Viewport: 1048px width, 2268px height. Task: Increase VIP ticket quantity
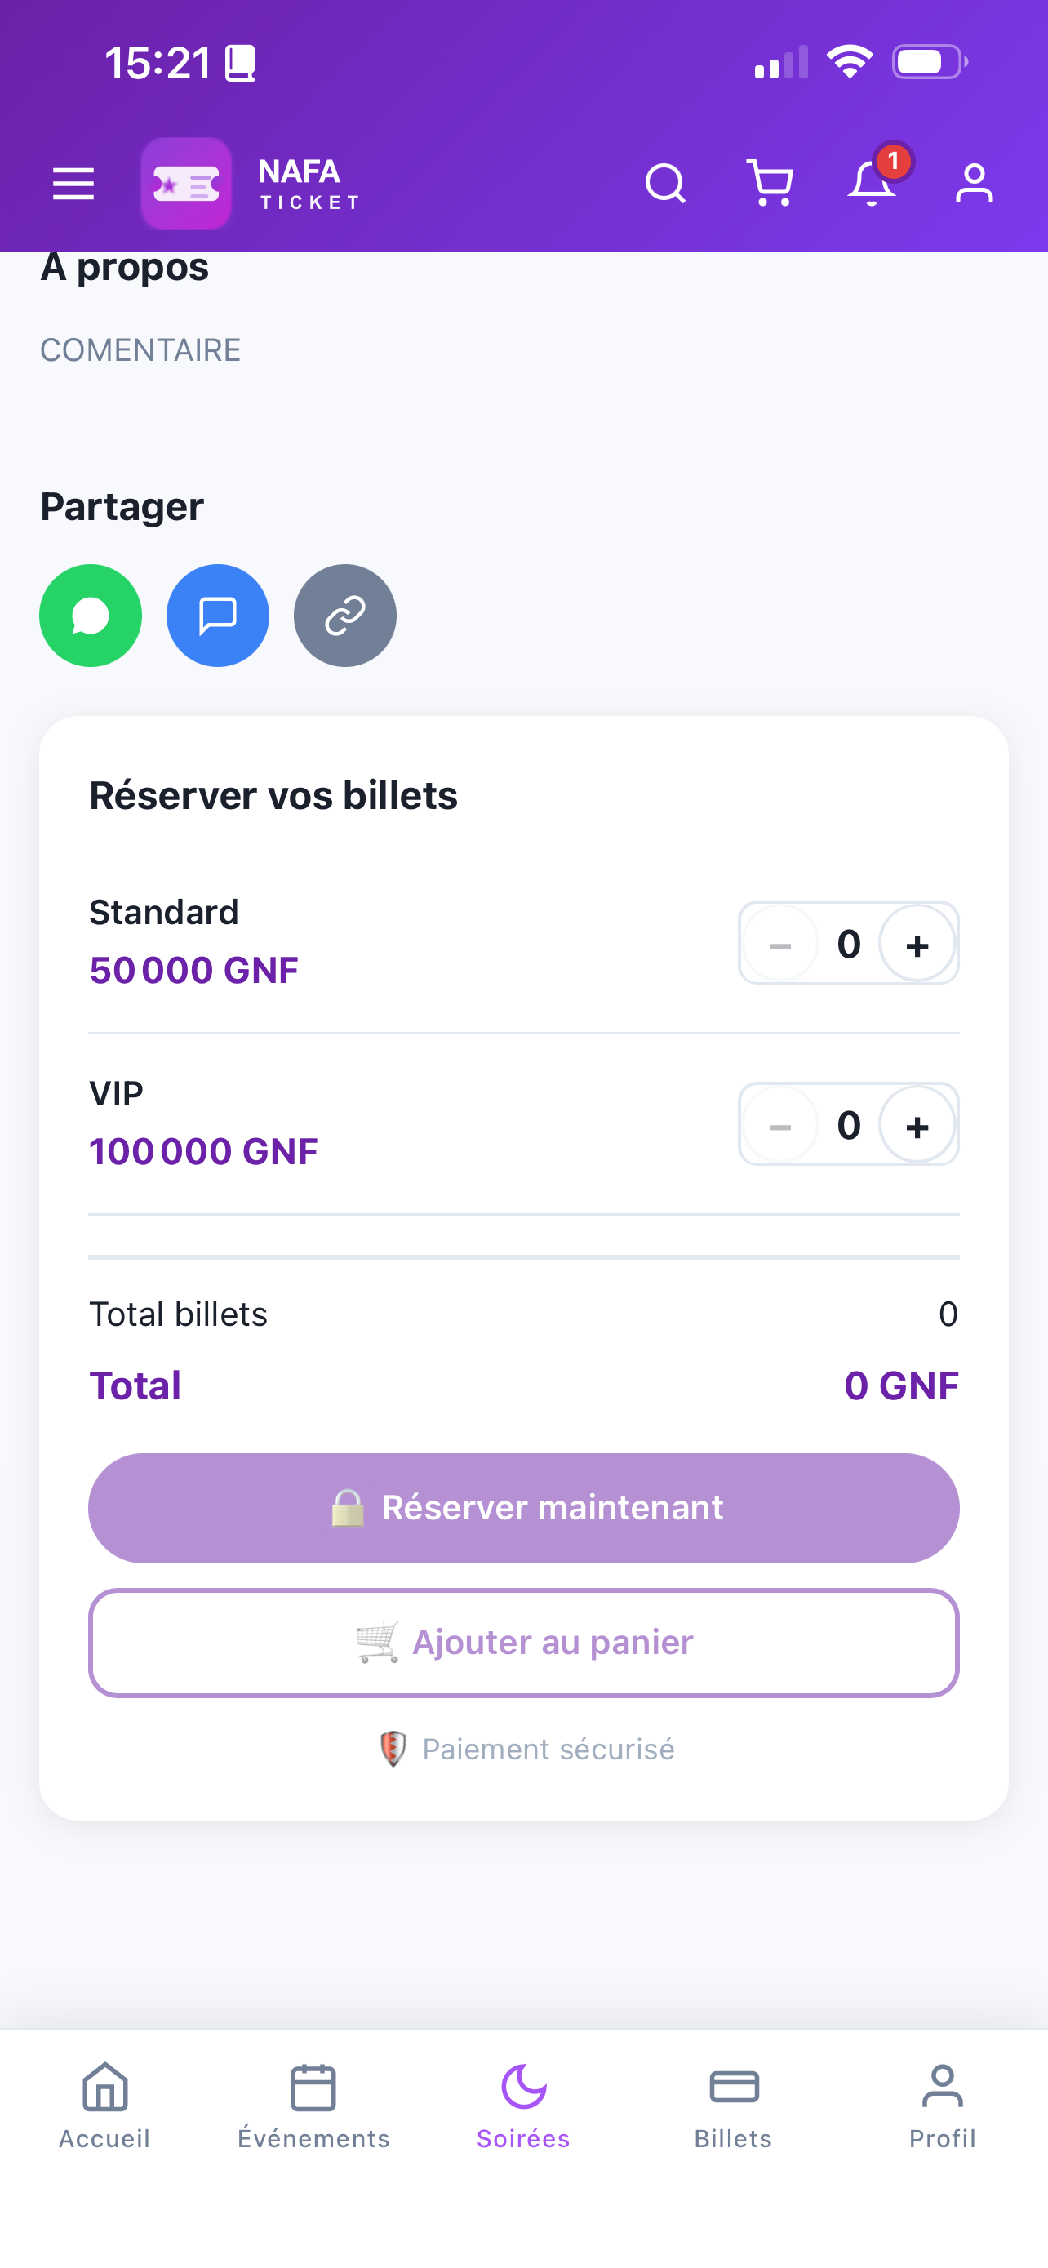[917, 1125]
